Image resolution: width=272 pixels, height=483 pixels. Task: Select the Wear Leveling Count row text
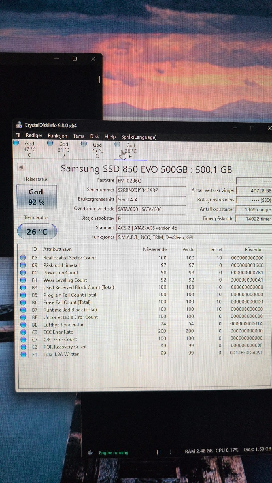[x=65, y=280]
